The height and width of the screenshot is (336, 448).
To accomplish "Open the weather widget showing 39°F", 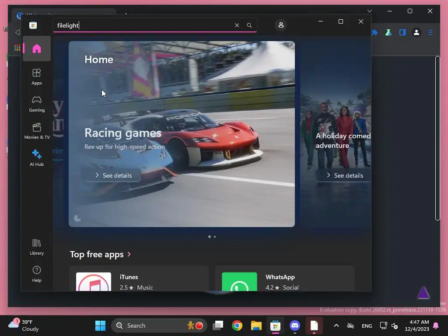I will pos(24,325).
